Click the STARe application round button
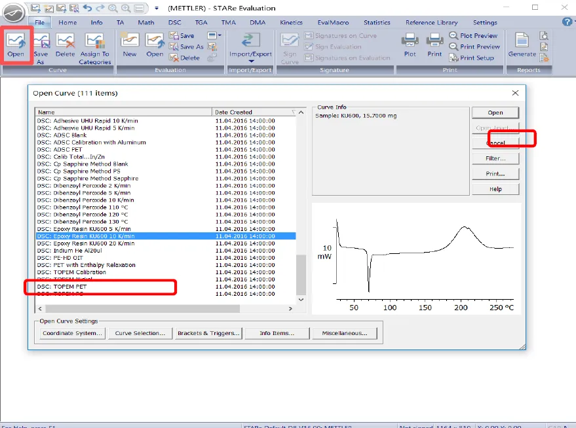 (14, 13)
